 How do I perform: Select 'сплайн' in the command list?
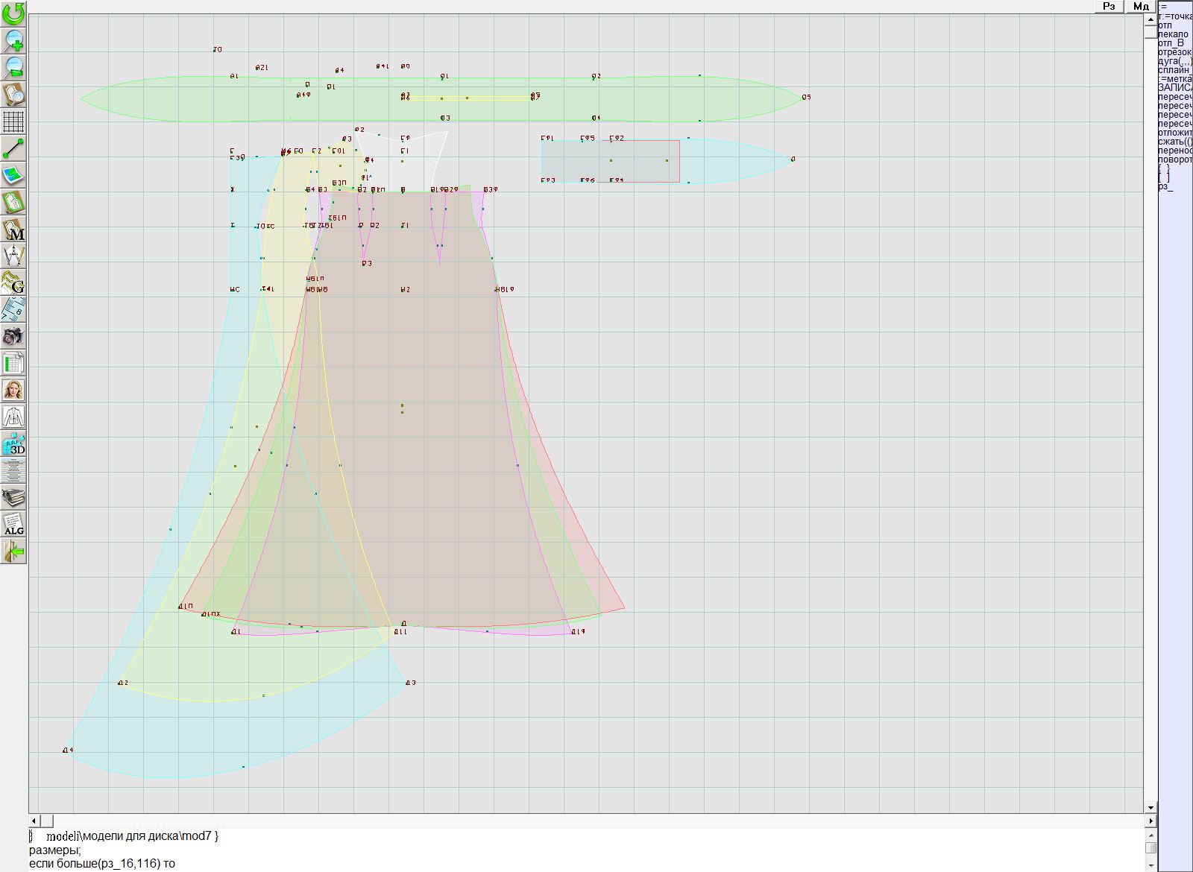tap(1174, 70)
